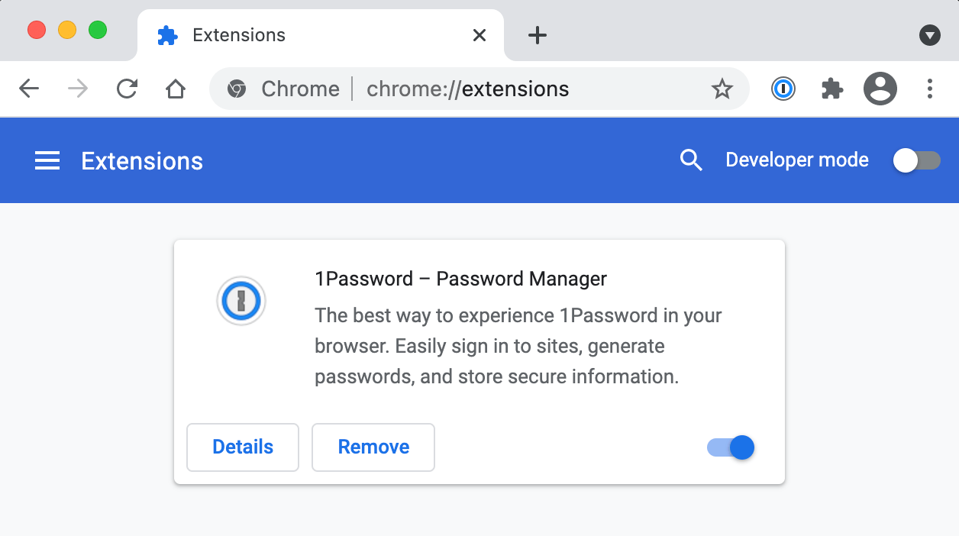
Task: Go to the home page icon
Action: 176,89
